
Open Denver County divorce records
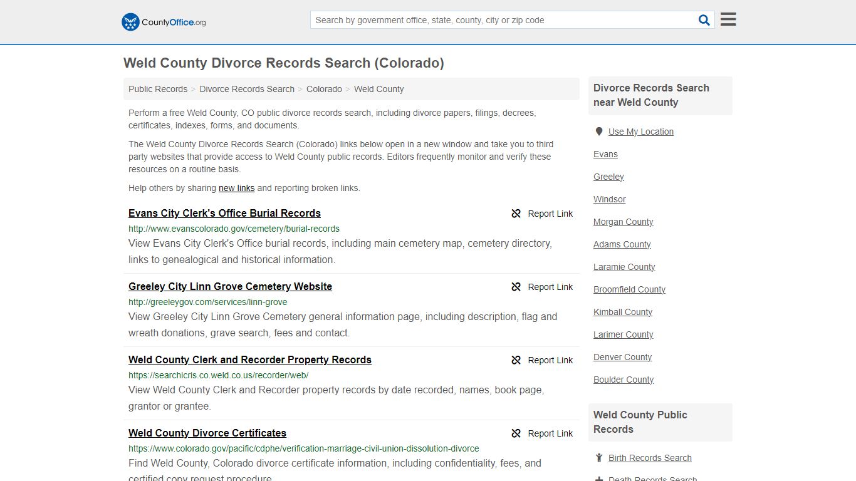[623, 357]
